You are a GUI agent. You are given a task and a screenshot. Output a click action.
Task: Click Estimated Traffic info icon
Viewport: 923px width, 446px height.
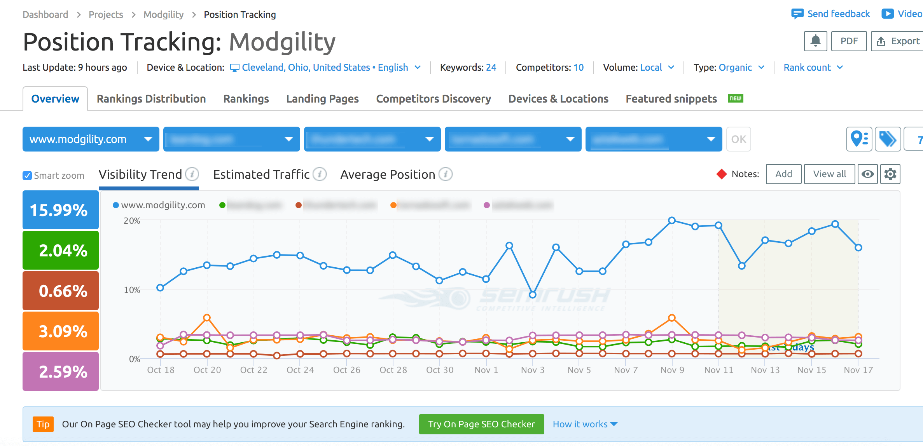point(320,174)
